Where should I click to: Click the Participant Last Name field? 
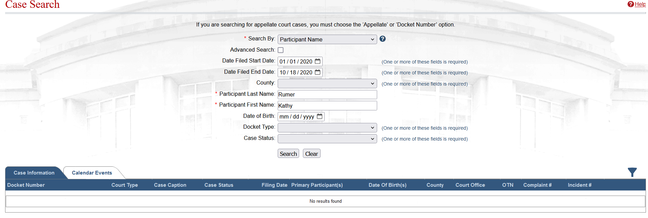pos(327,94)
